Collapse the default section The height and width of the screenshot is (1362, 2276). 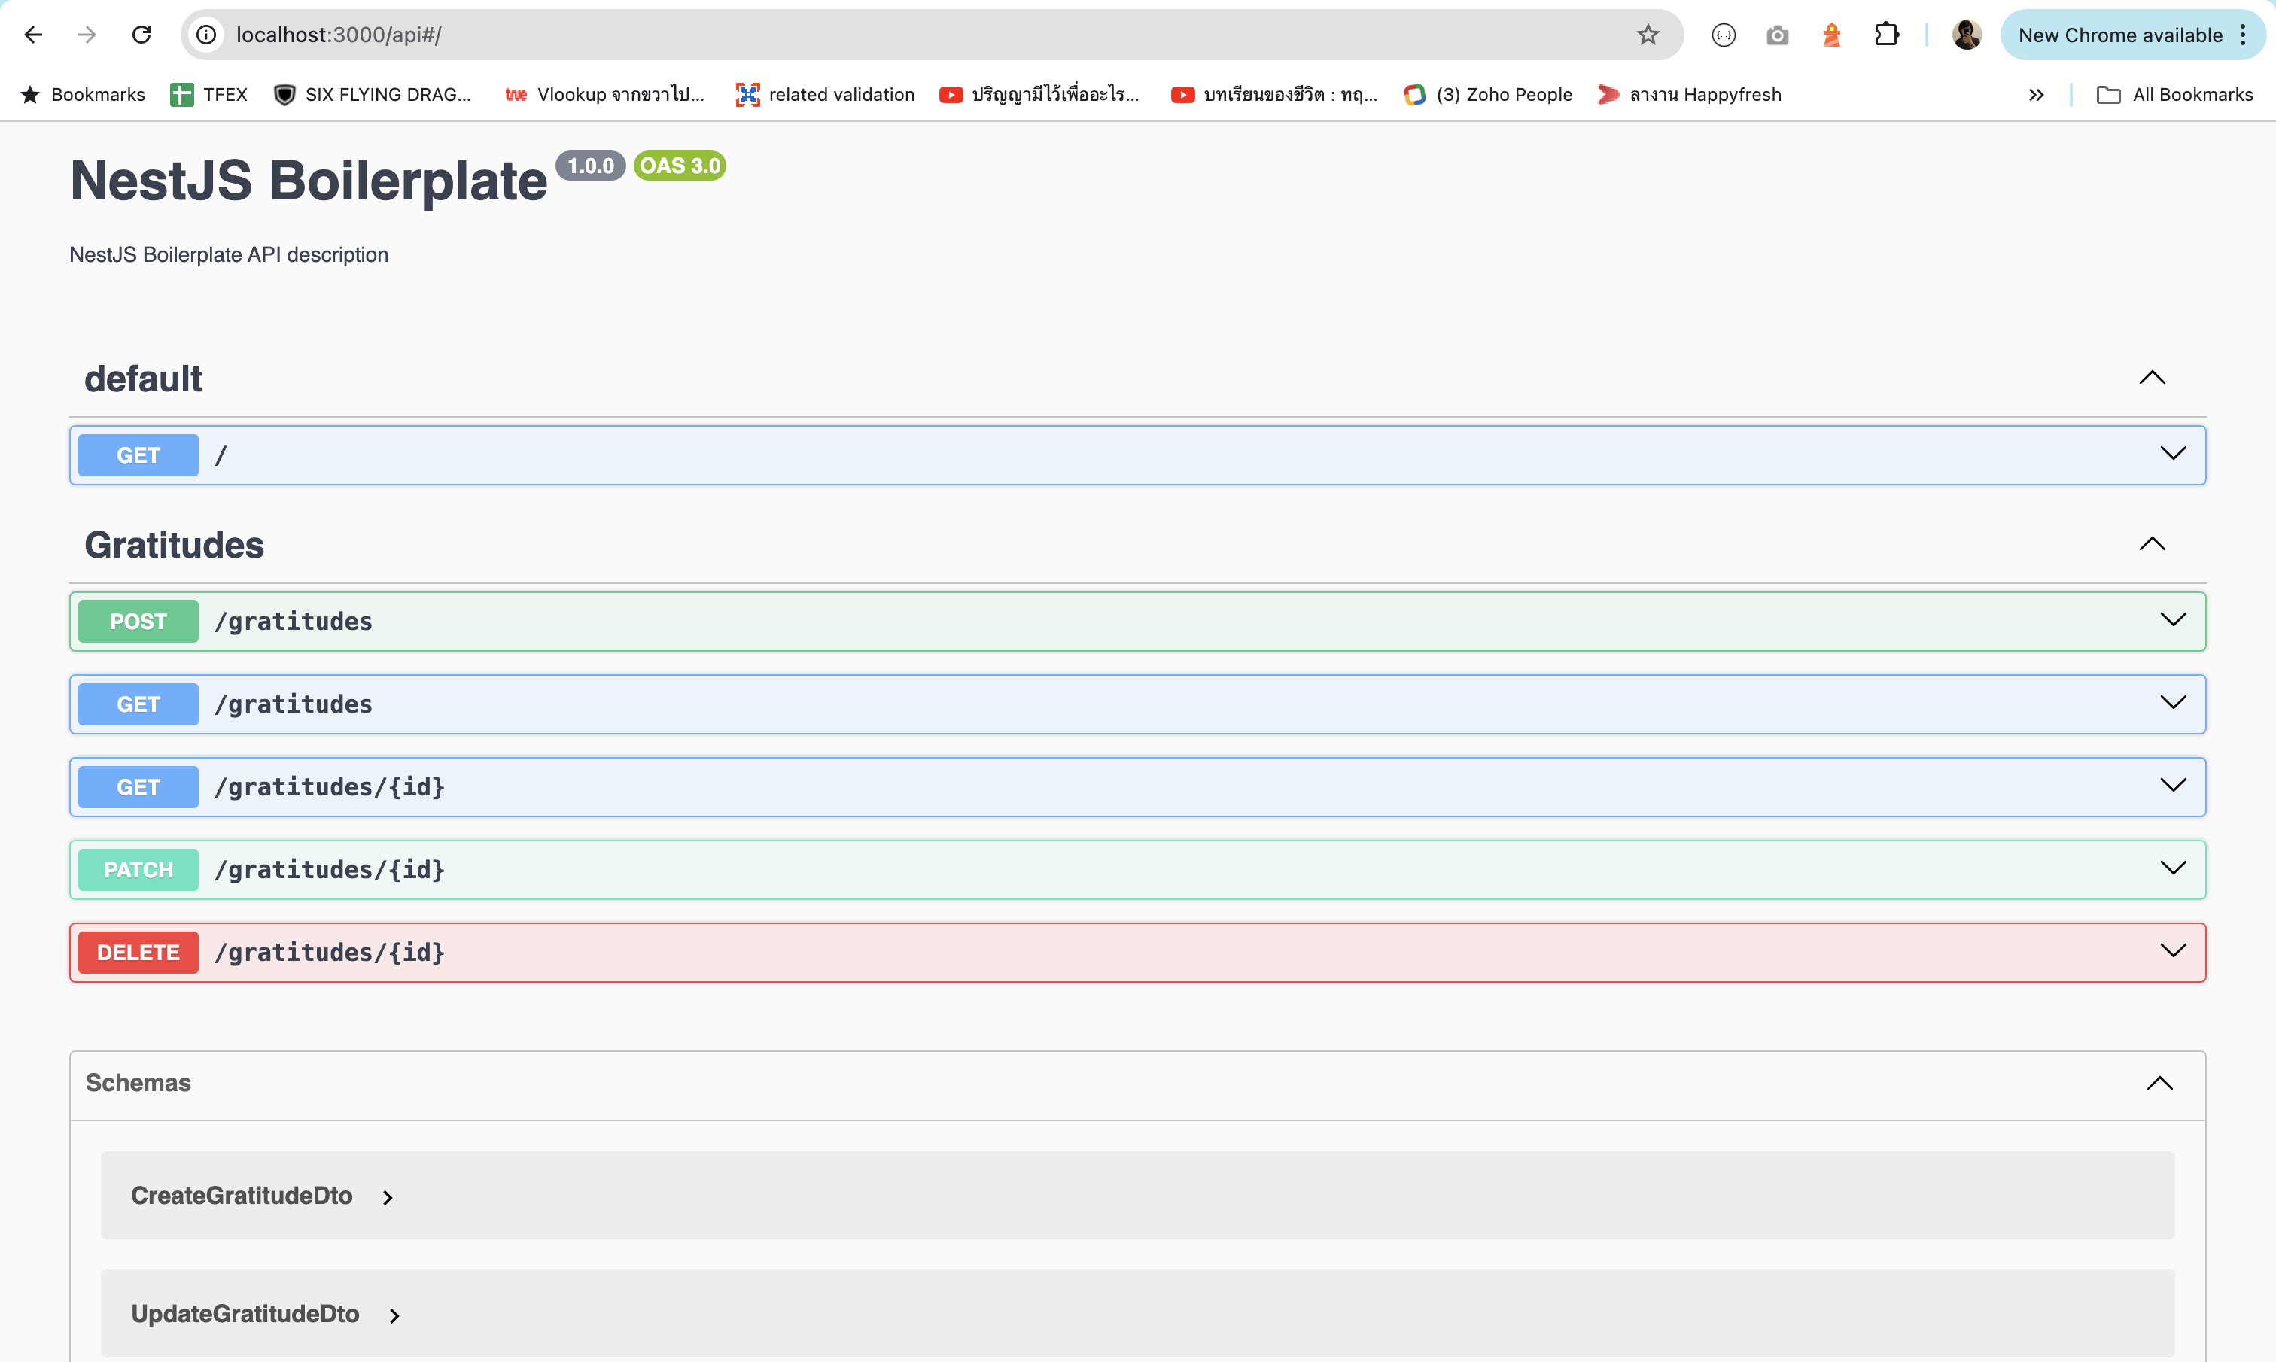2152,379
